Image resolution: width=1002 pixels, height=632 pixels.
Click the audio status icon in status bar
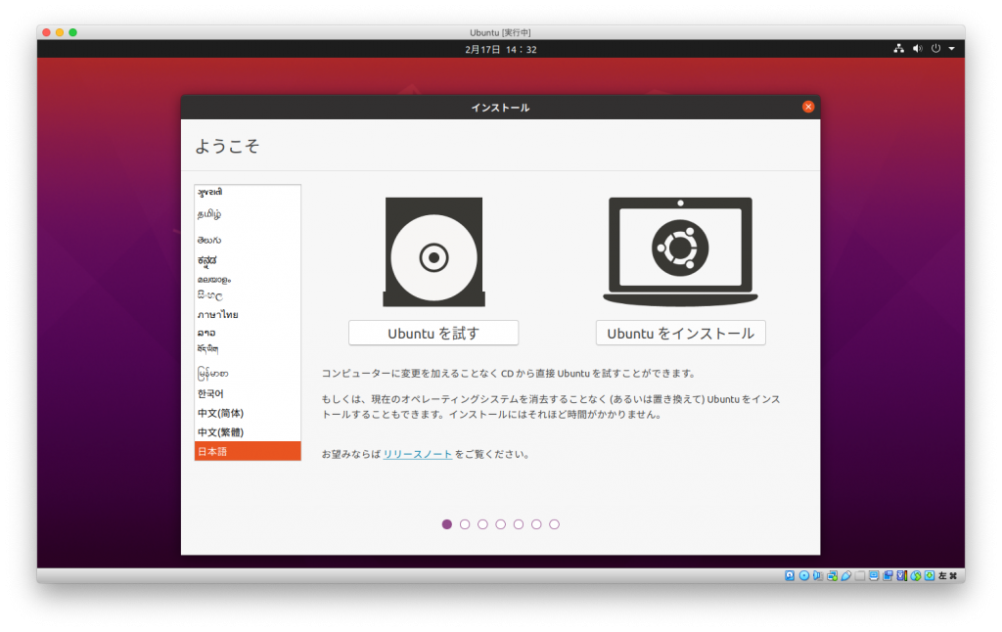click(817, 576)
